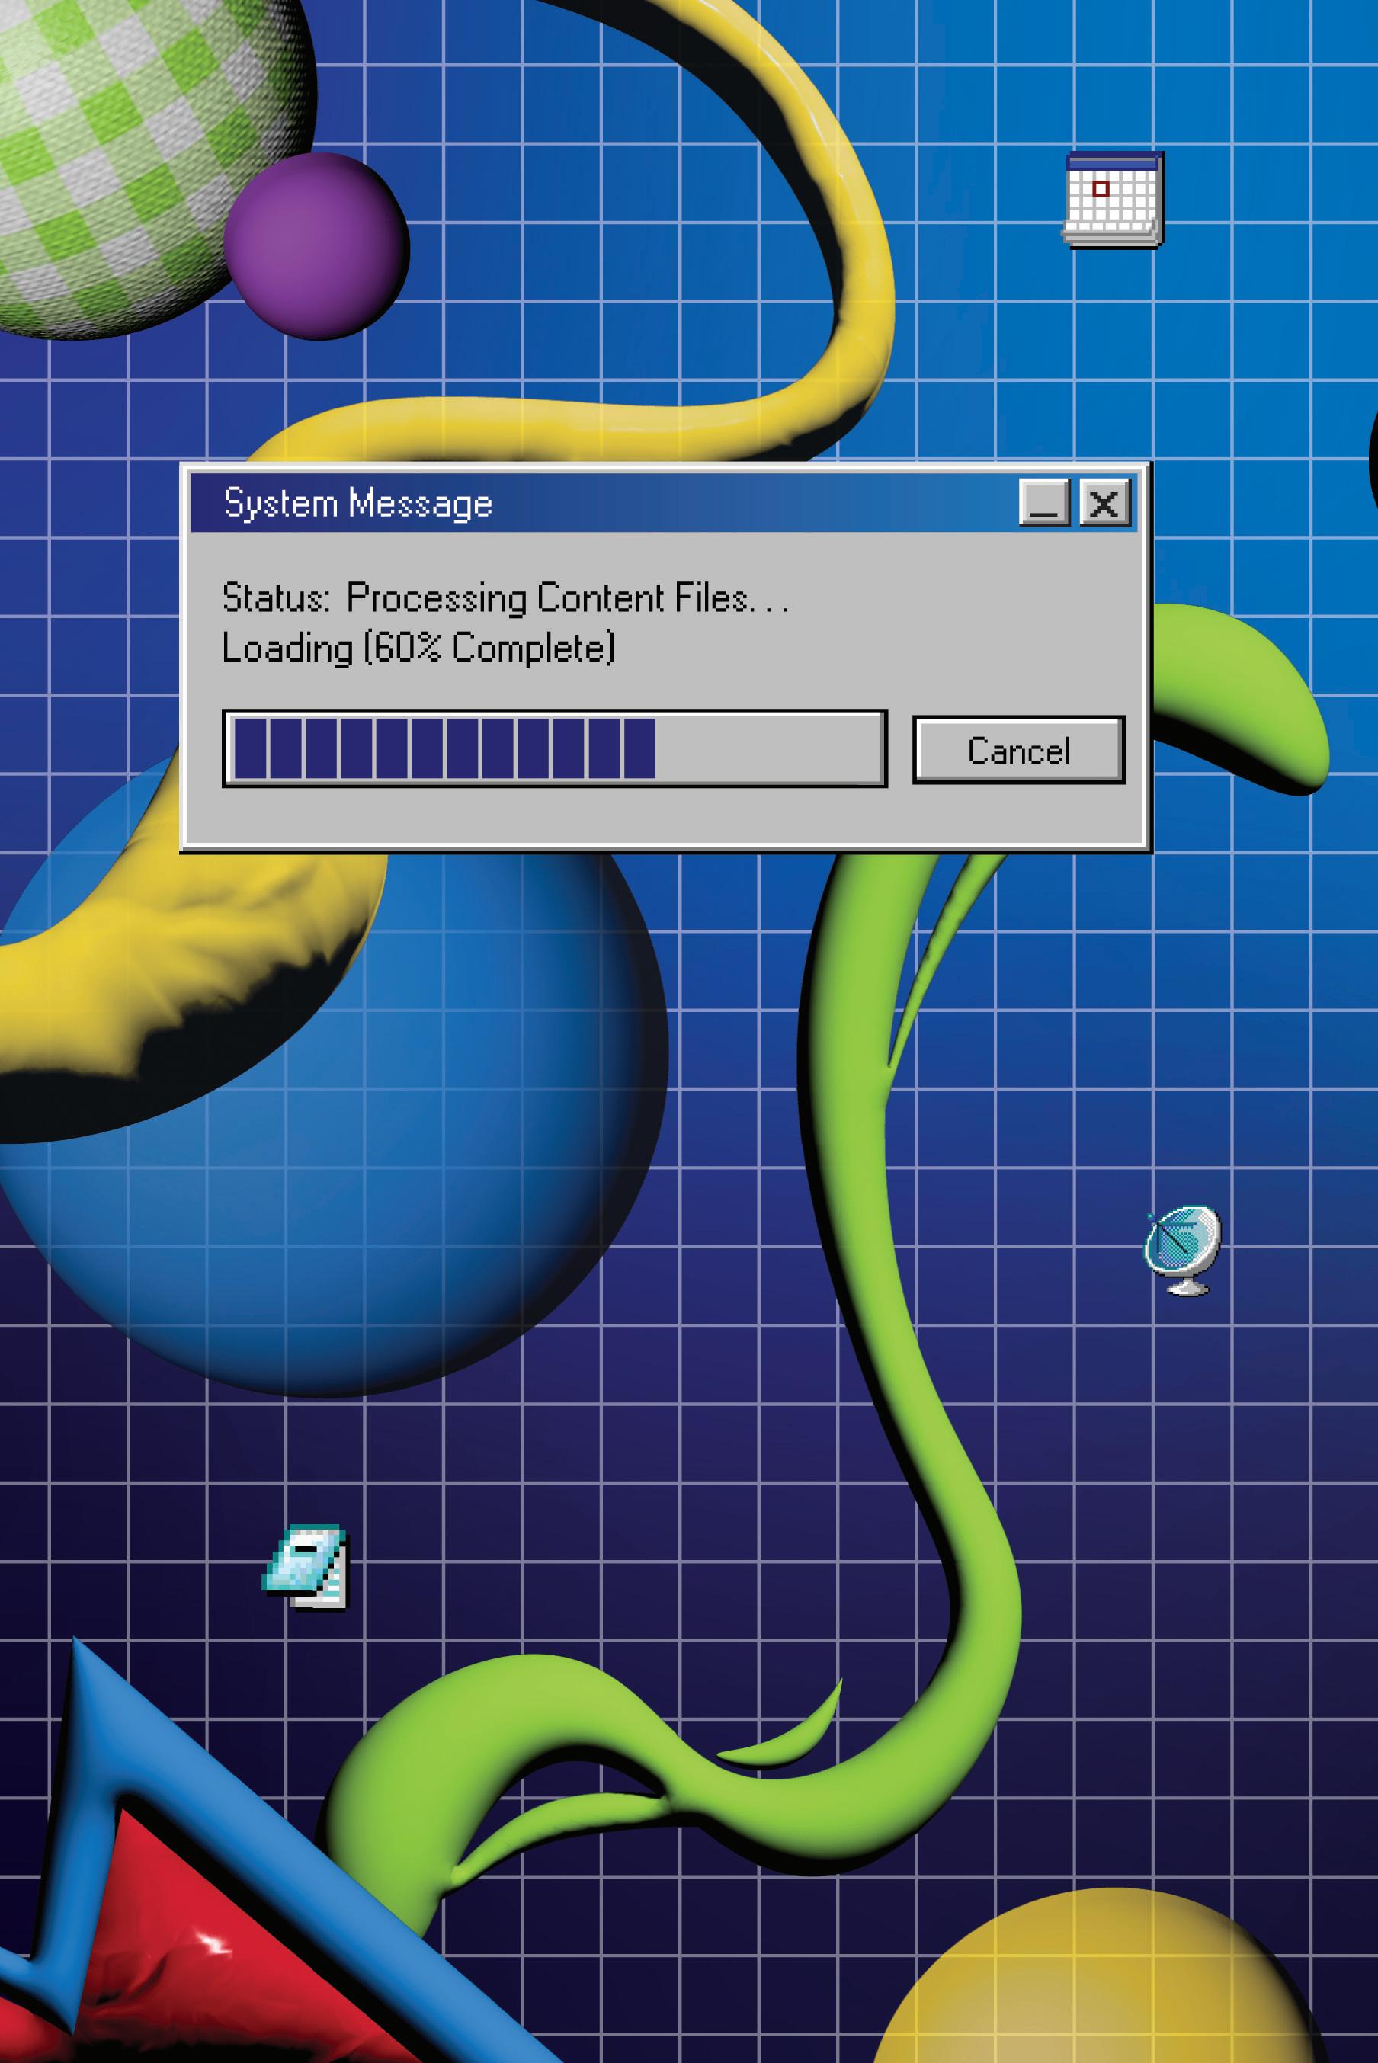The height and width of the screenshot is (2063, 1378).
Task: Open the satellite dish desktop icon
Action: (x=1183, y=1249)
